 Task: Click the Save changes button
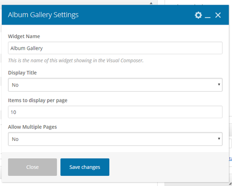[x=85, y=167]
